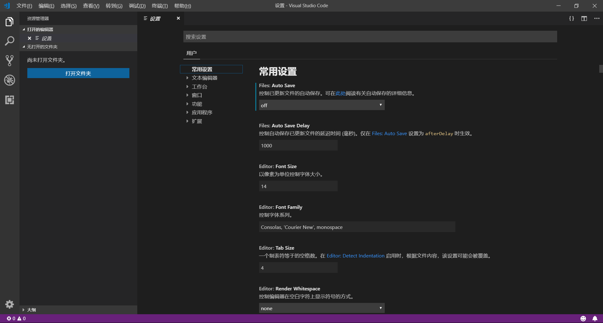Close the 设置 editor tab
603x323 pixels.
pyautogui.click(x=178, y=18)
